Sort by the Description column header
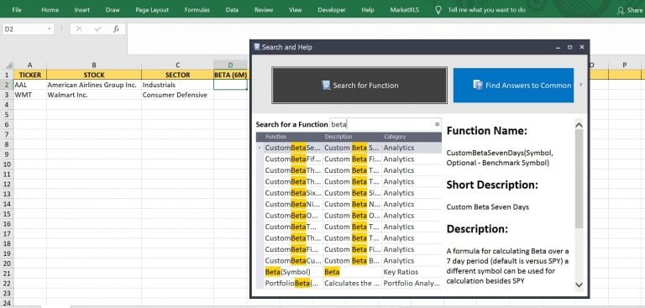Image resolution: width=645 pixels, height=308 pixels. 352,137
